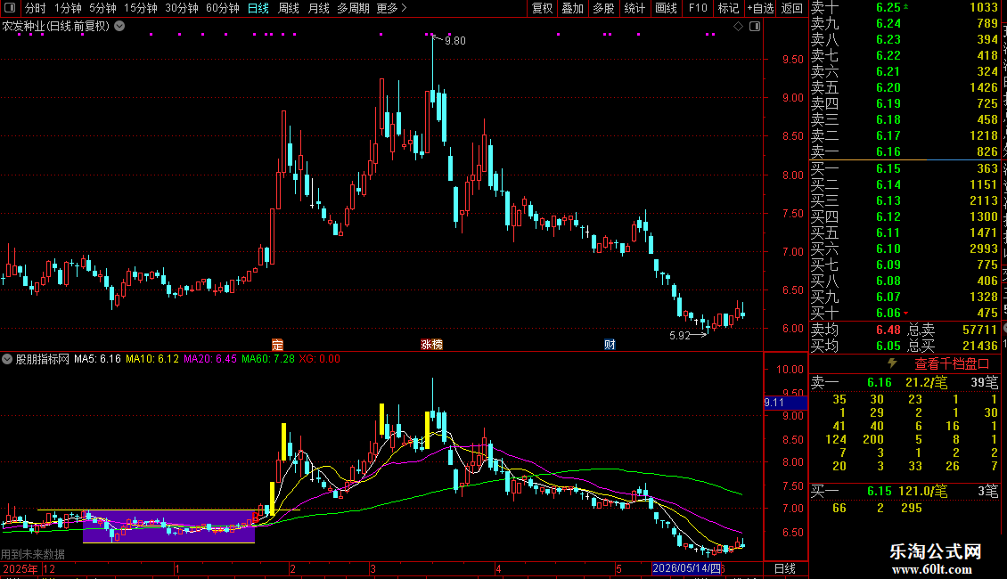Viewport: 1007px width, 579px height.
Task: Click 卖一 price 6.16 in order book
Action: [x=888, y=152]
